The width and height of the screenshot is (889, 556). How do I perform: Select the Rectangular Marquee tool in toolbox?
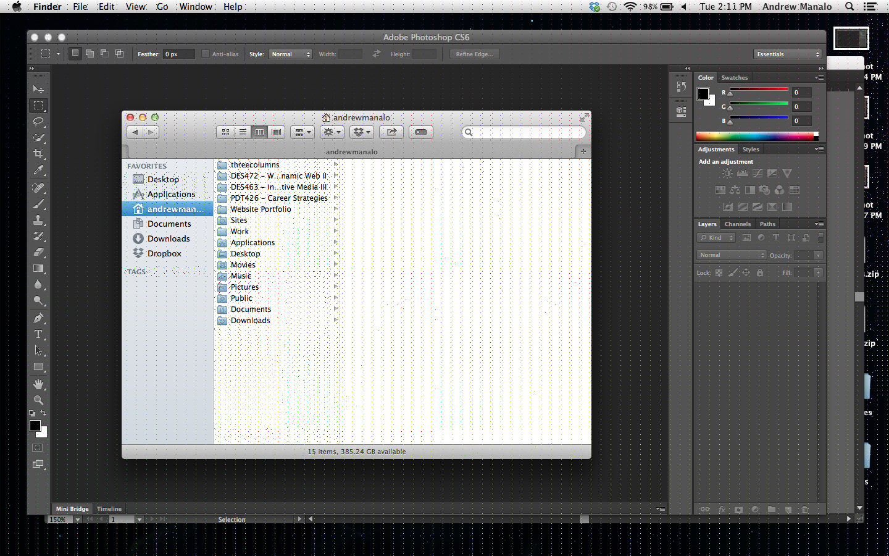pos(38,106)
